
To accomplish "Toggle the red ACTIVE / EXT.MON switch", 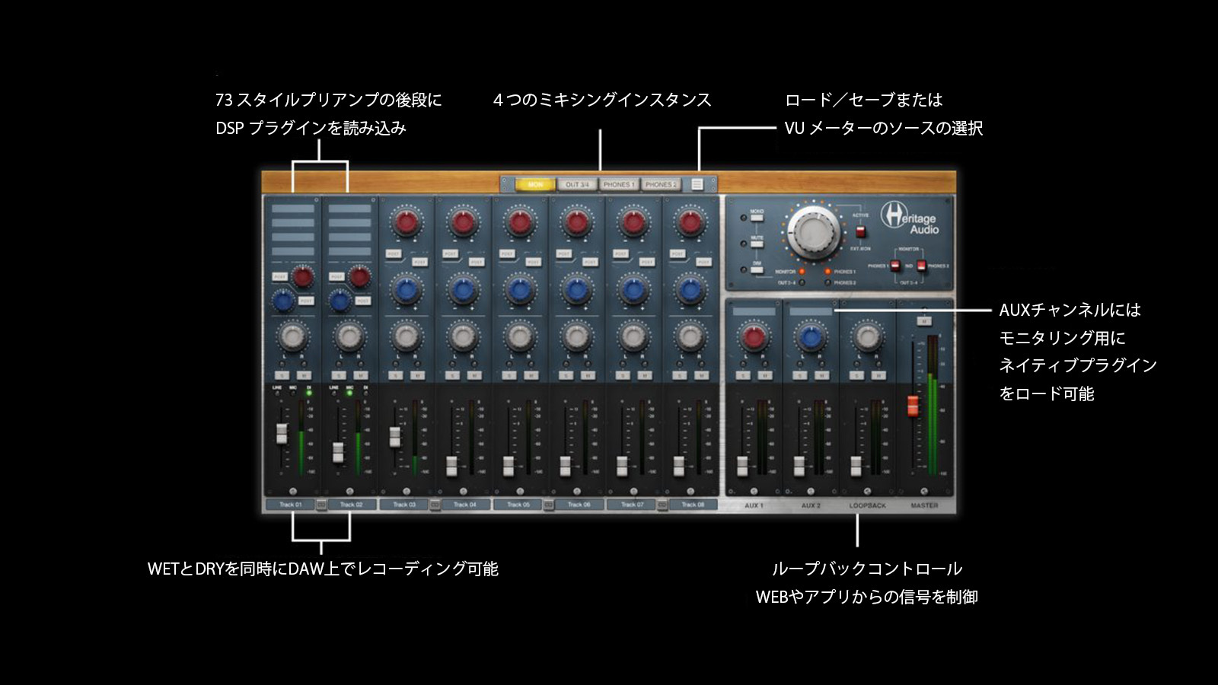I will (x=860, y=231).
